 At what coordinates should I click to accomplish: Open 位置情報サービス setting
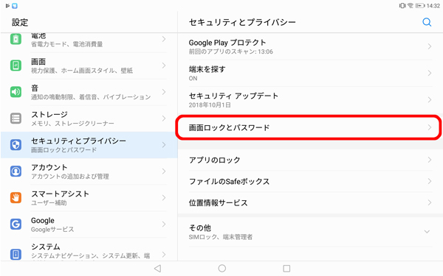click(x=310, y=203)
